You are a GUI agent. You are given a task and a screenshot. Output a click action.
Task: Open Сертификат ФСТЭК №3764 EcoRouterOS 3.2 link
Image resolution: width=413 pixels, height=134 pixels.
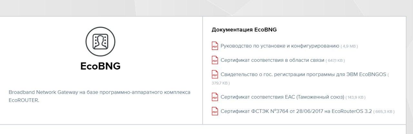point(296,111)
